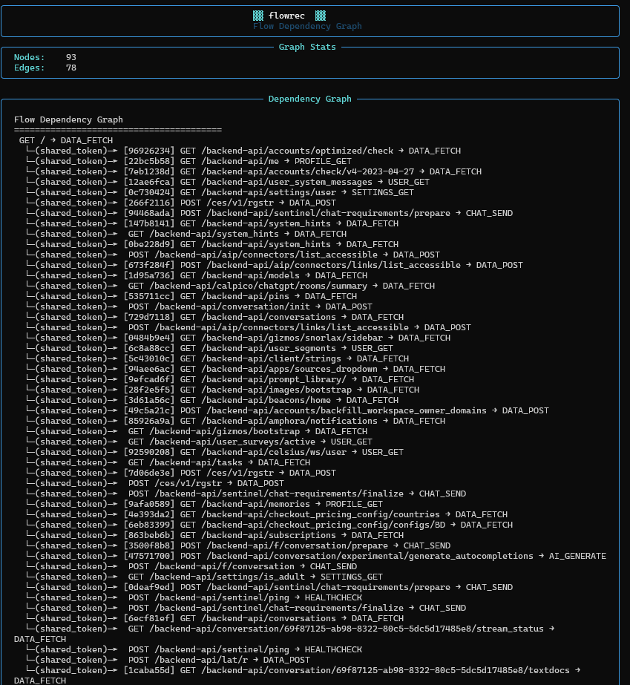The height and width of the screenshot is (685, 630).
Task: Select the 94468ada chat-requirements/prepare row
Action: coord(269,213)
